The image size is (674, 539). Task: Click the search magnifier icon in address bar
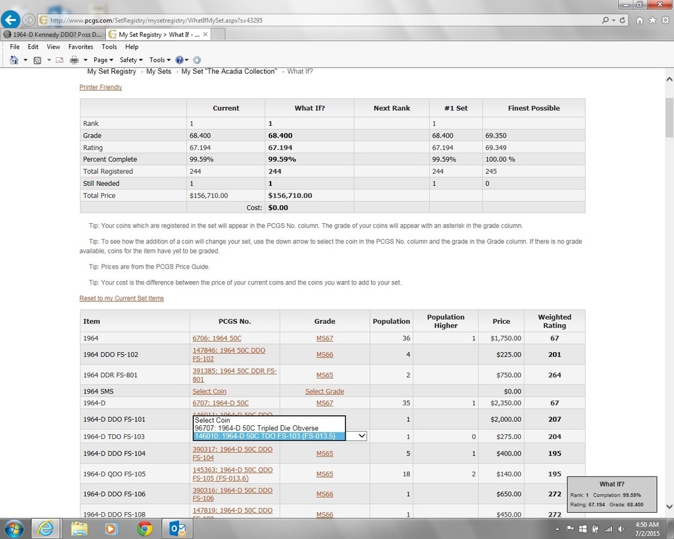(x=606, y=20)
